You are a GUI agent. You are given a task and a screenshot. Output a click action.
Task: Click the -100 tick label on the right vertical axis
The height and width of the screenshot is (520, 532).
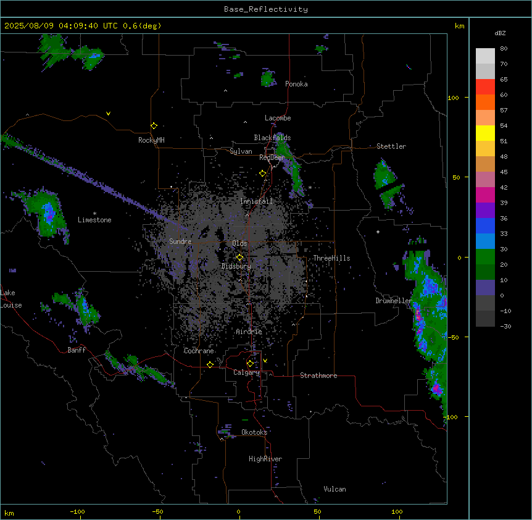click(451, 417)
